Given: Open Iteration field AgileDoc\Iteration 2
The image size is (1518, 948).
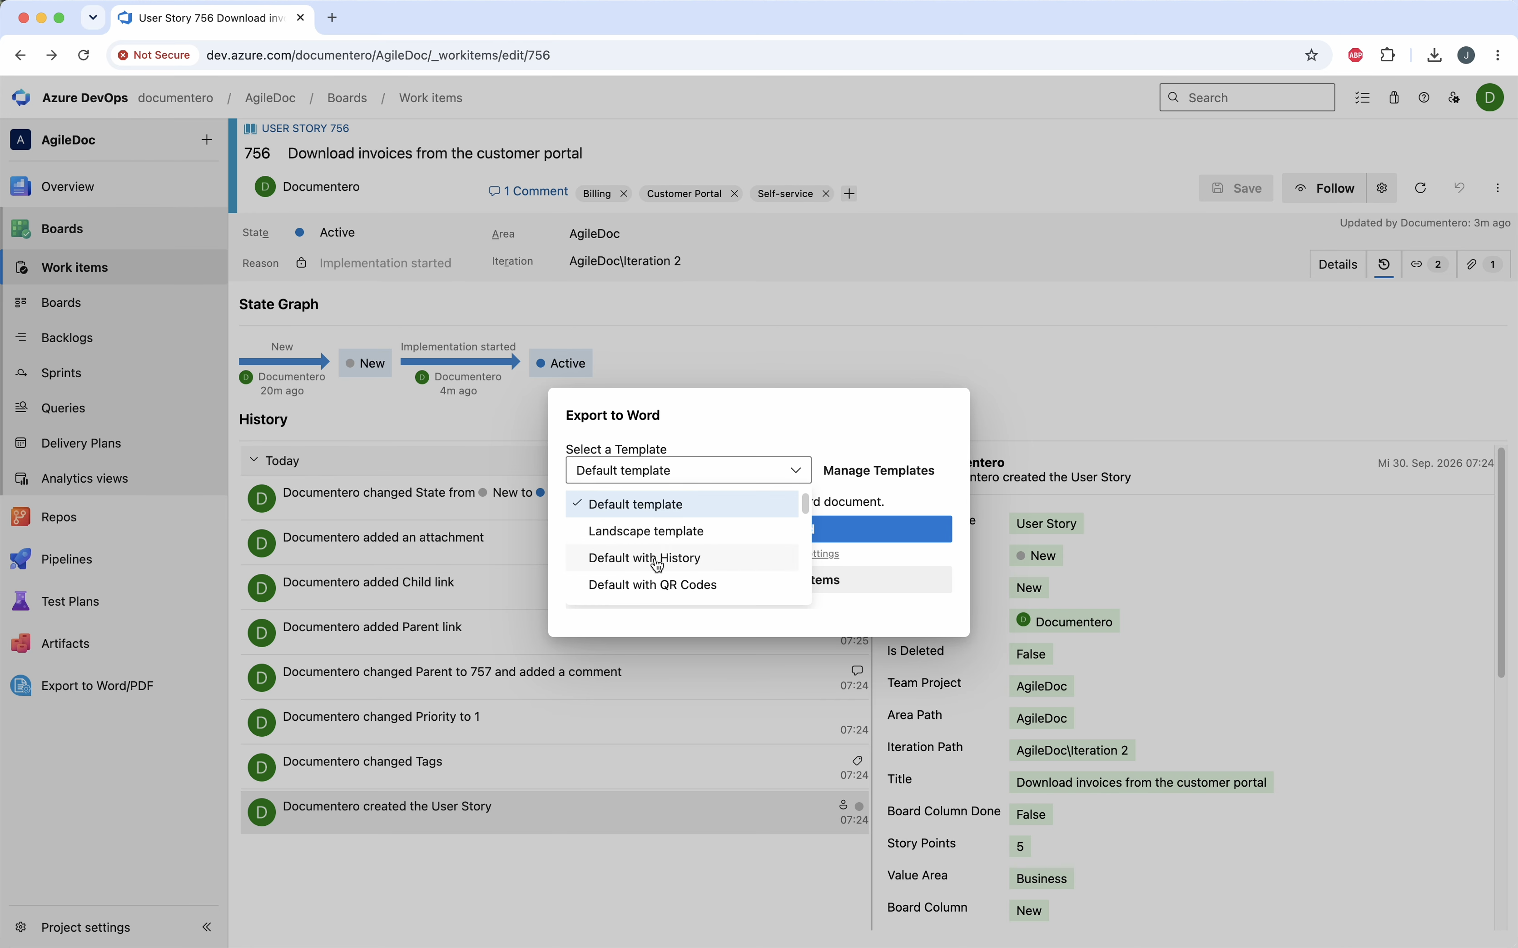Looking at the screenshot, I should click(625, 261).
